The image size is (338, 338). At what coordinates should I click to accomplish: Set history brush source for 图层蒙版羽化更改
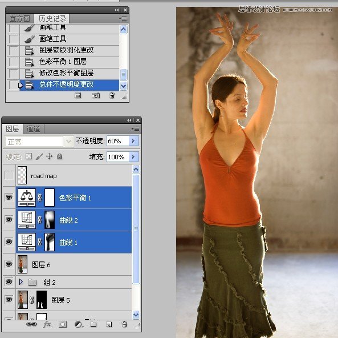coord(13,50)
